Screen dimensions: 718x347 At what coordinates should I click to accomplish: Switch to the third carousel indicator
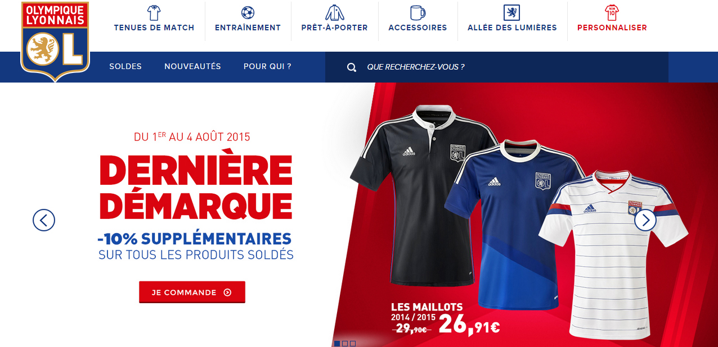[x=353, y=343]
